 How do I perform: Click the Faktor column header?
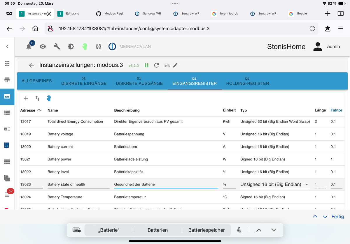pyautogui.click(x=336, y=110)
